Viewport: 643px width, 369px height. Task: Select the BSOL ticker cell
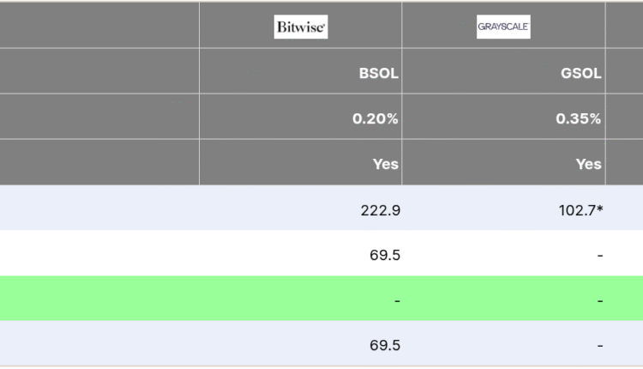(x=378, y=73)
